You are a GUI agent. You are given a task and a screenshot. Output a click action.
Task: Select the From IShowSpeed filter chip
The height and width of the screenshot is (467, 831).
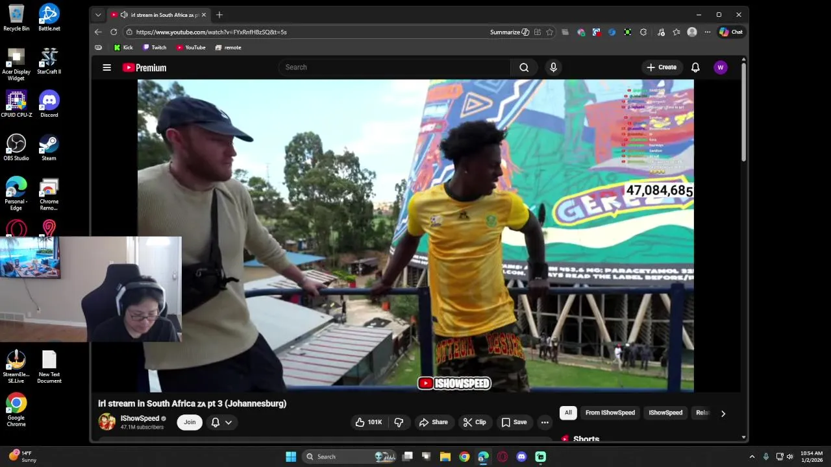(610, 413)
